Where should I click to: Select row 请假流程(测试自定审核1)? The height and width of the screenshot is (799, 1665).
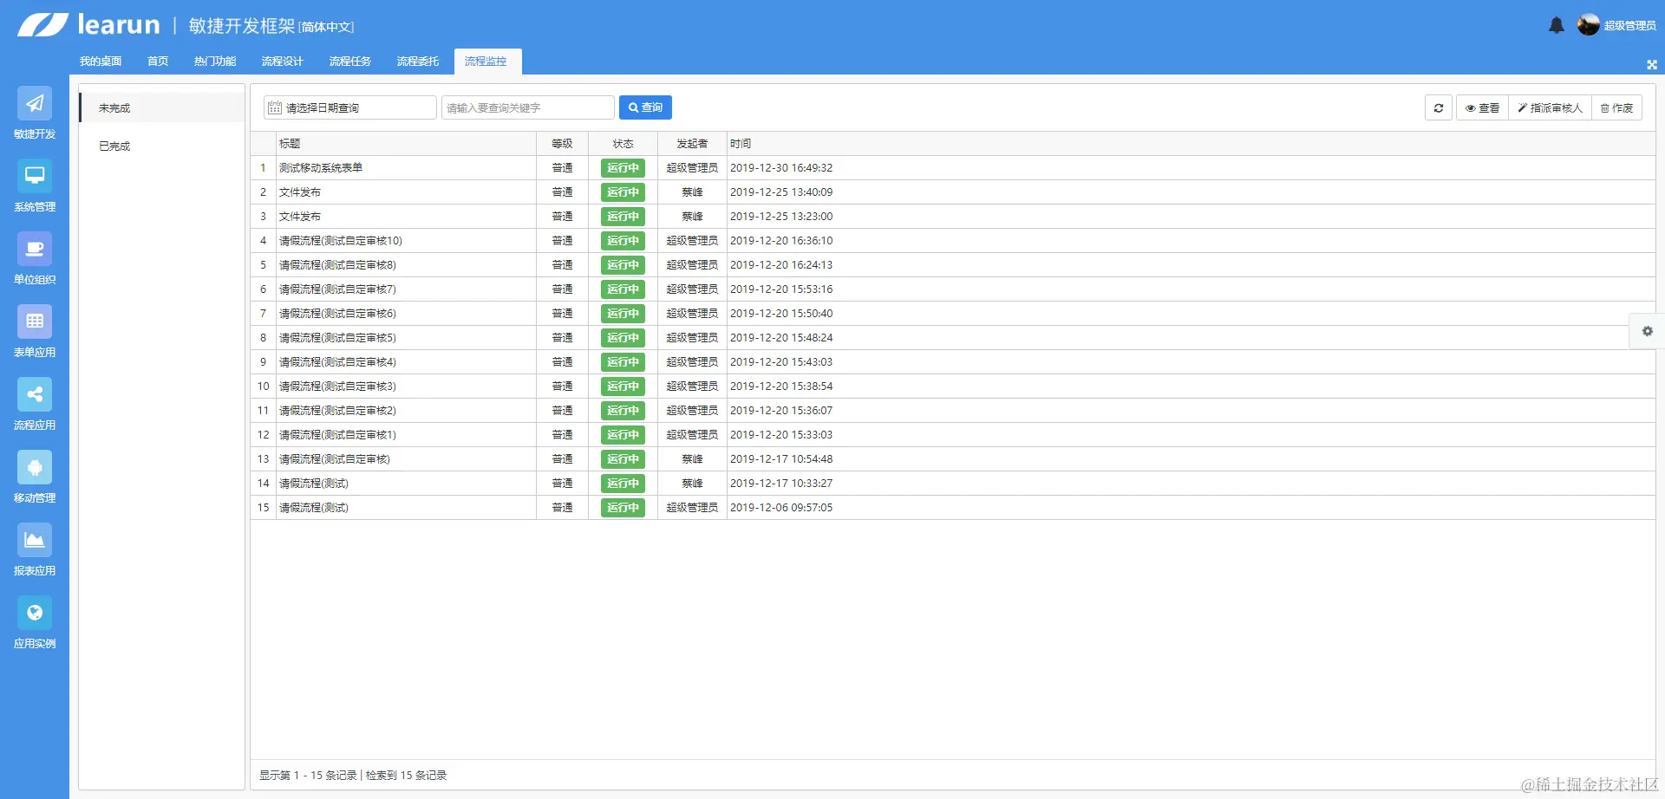point(953,435)
